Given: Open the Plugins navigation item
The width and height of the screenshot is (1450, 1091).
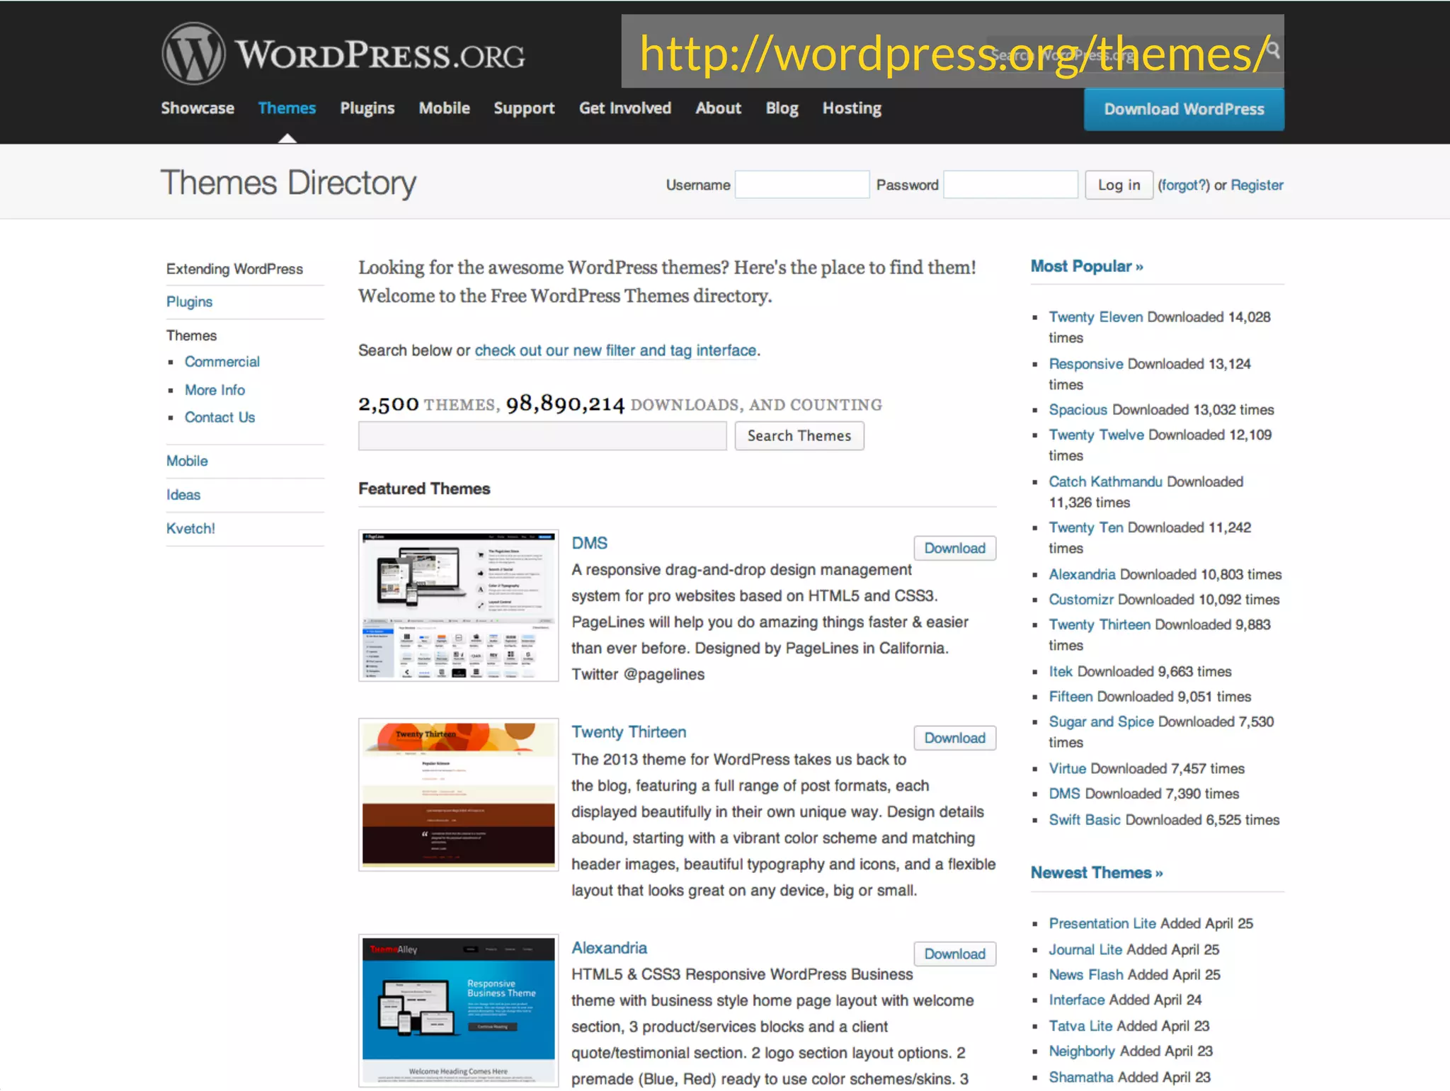Looking at the screenshot, I should (367, 108).
